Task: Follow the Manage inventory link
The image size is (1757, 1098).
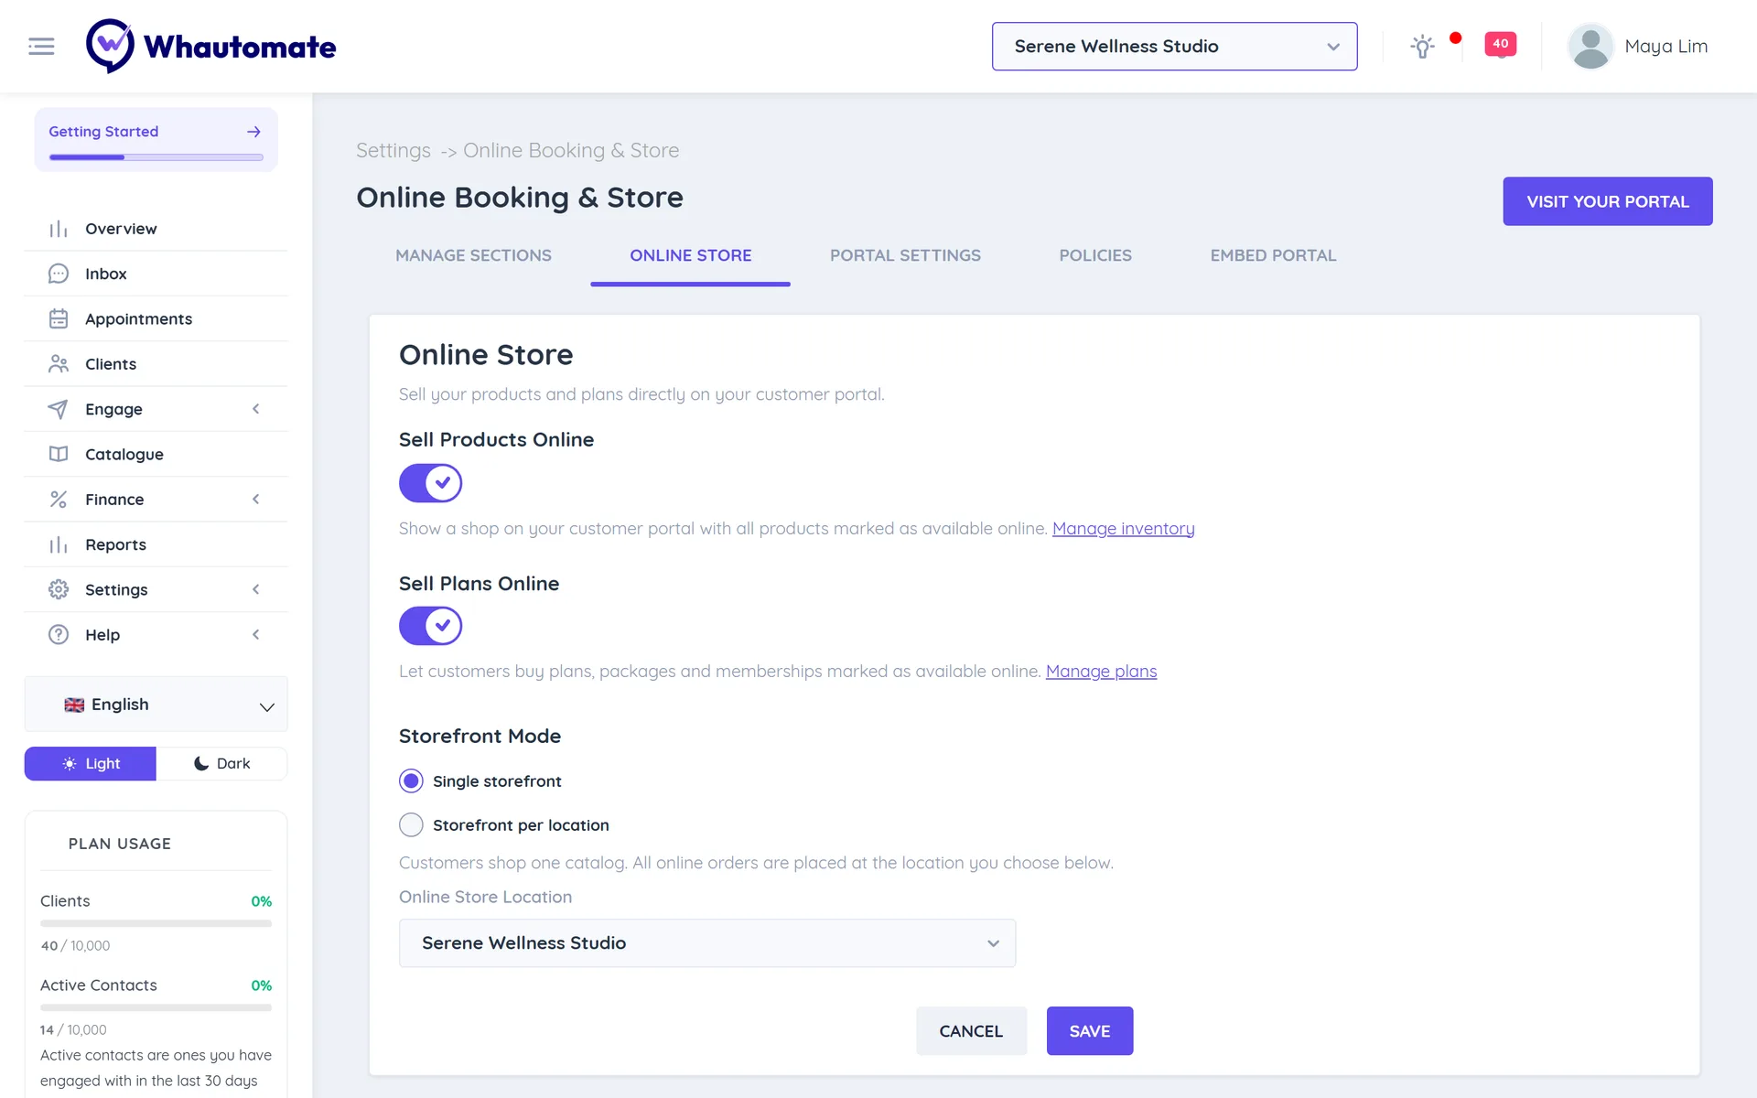Action: pos(1123,529)
